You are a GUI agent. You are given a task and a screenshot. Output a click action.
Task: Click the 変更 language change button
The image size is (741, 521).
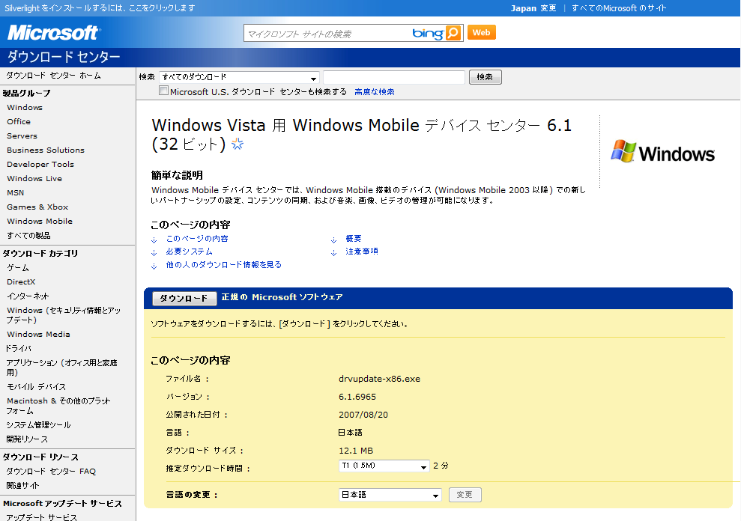[x=465, y=495]
